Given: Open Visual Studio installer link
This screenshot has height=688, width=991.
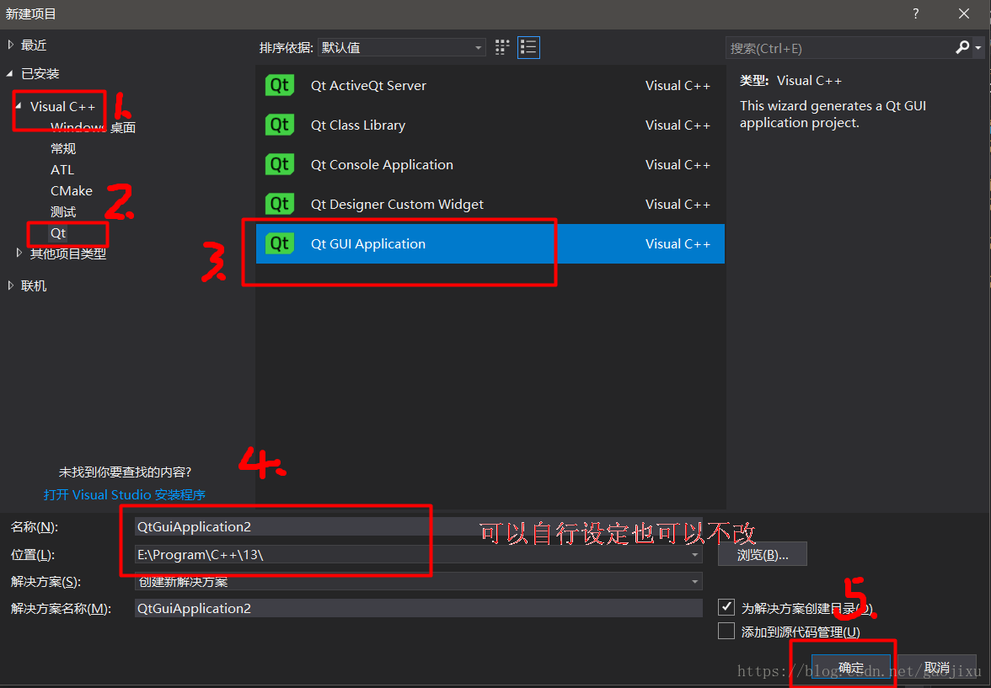Looking at the screenshot, I should point(125,494).
